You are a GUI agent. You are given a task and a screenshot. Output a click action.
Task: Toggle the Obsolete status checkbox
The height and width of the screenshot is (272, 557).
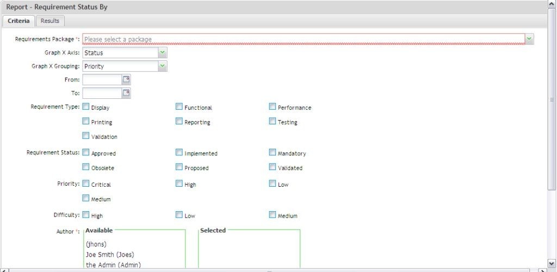(x=86, y=167)
